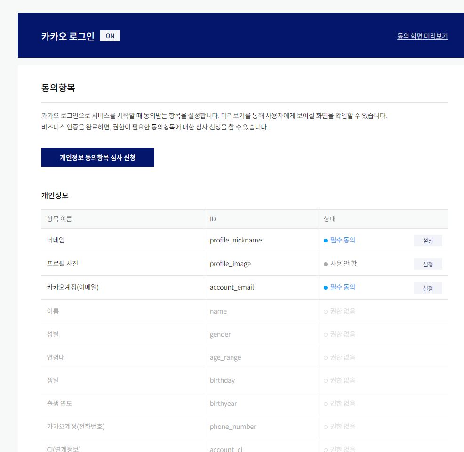Click the 카카오 로그인 banner title
The height and width of the screenshot is (452, 464).
[x=68, y=36]
